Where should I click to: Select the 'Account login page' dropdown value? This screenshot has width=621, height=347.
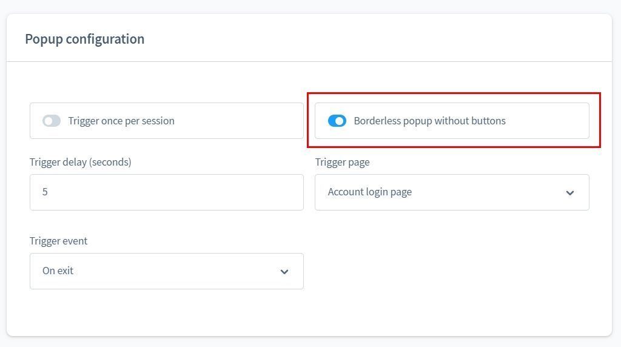pyautogui.click(x=369, y=192)
